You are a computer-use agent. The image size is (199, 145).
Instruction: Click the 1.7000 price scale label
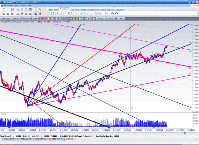pos(195,46)
